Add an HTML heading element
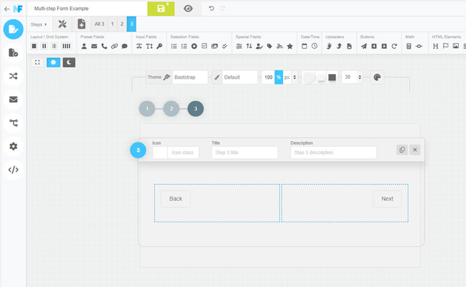This screenshot has height=287, width=466. pos(436,46)
